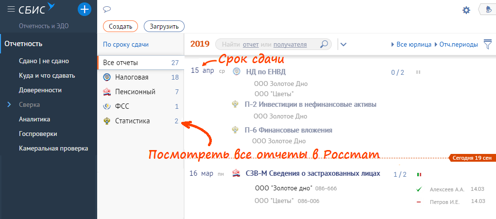Filter reports by Статистика
496x219 pixels.
(141, 121)
